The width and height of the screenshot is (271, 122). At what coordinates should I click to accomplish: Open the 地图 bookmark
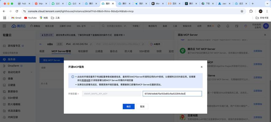click(x=44, y=18)
